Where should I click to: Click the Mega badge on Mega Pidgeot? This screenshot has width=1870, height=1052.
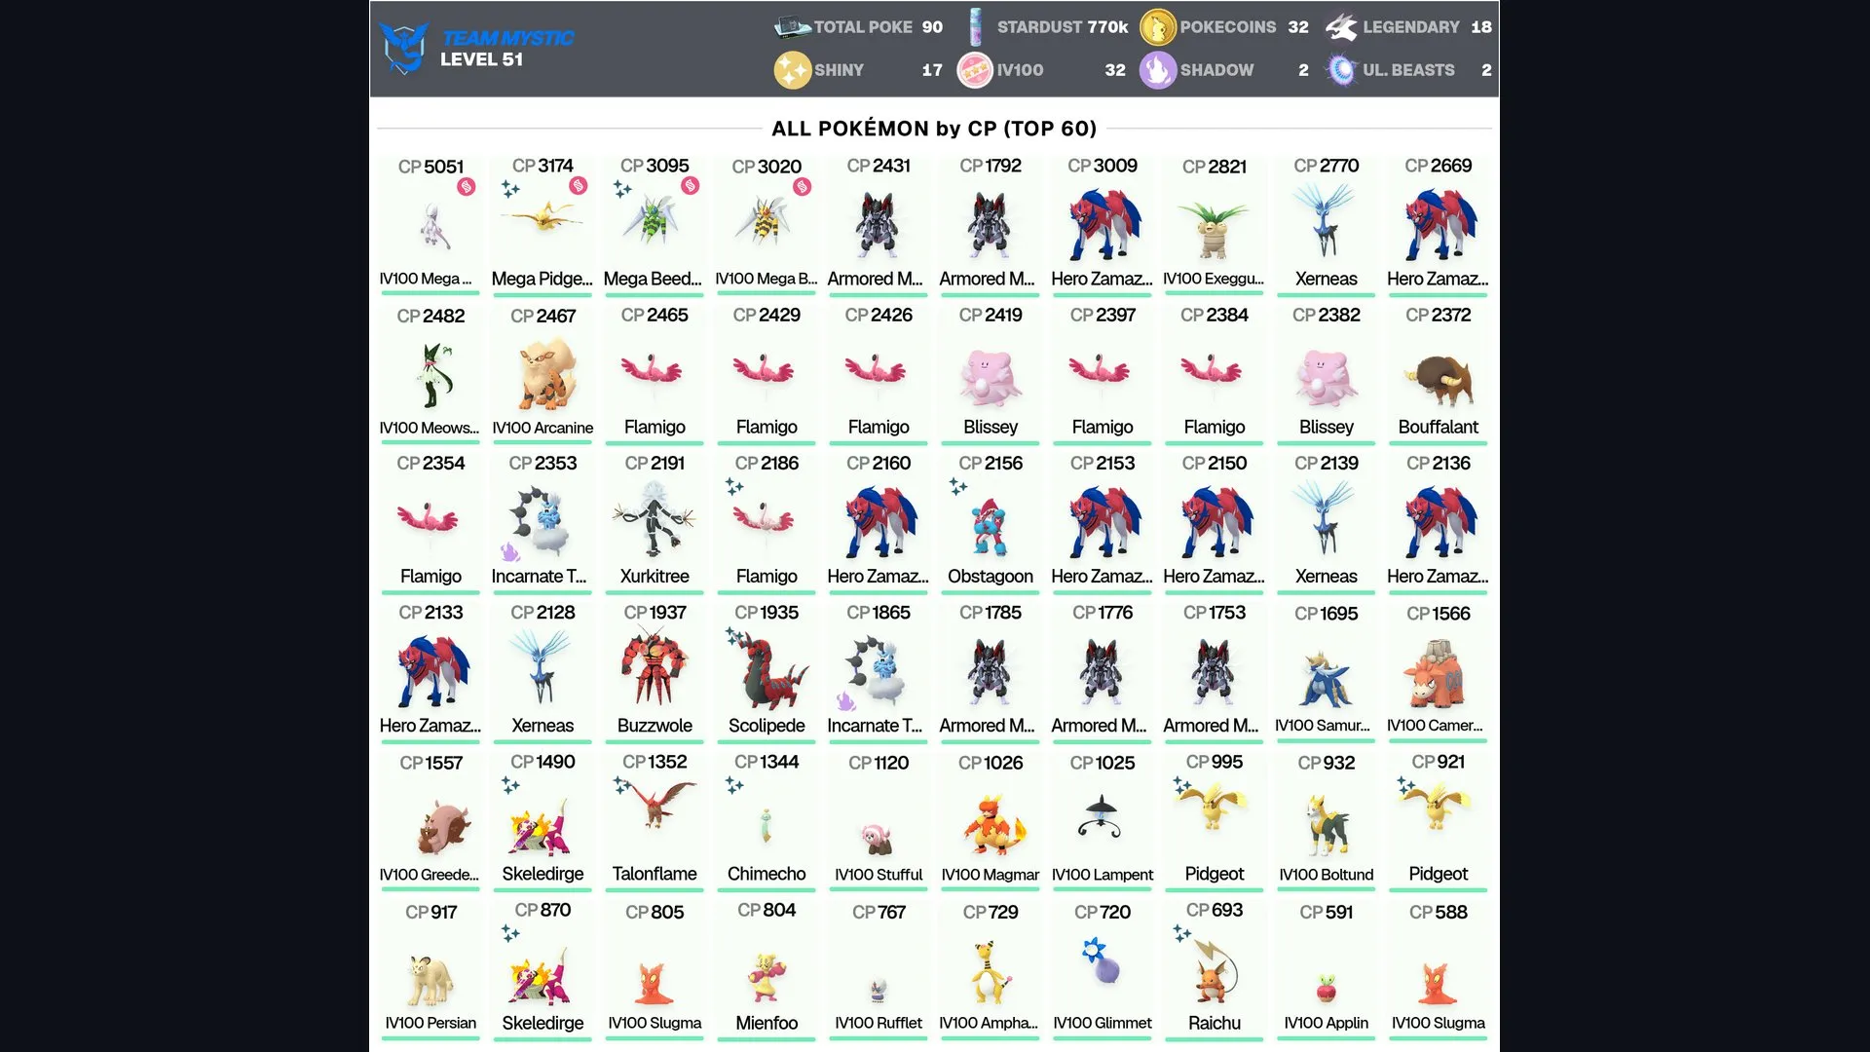[579, 185]
